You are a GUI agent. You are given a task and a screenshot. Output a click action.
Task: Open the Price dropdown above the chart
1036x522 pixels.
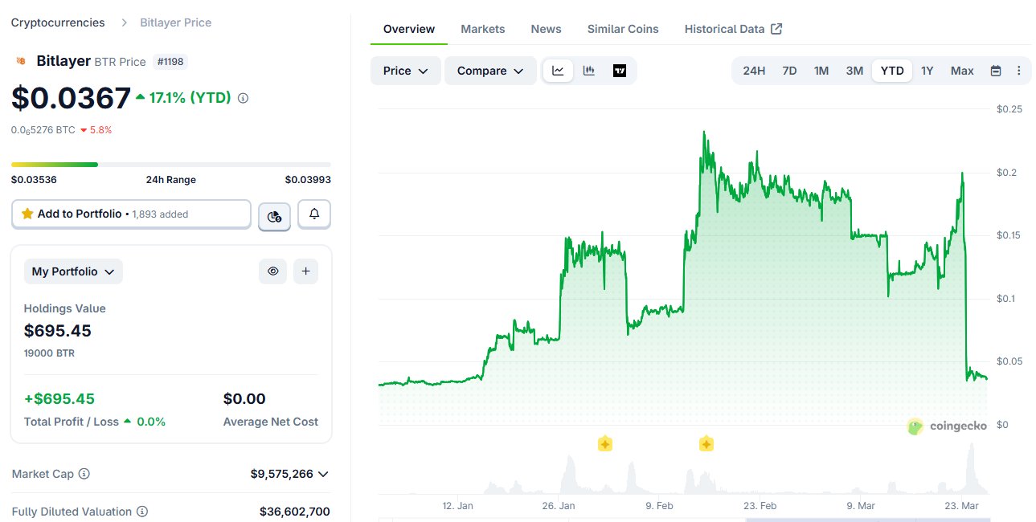(x=405, y=71)
